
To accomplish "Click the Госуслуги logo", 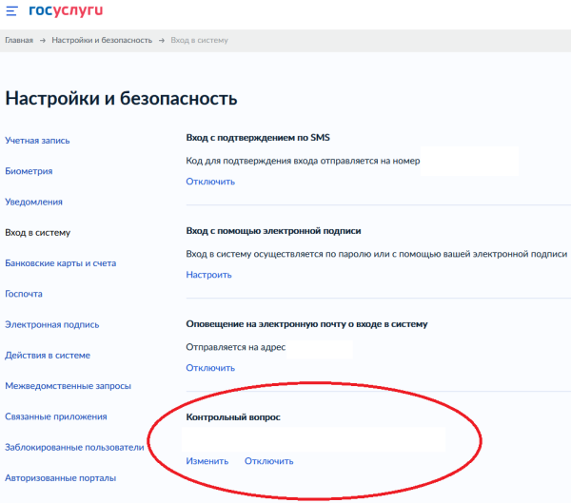I will pos(66,10).
